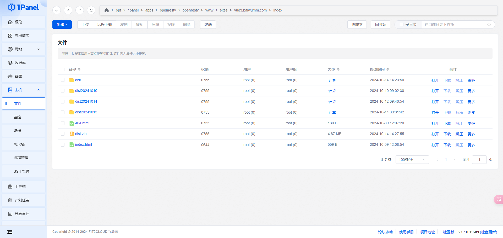Click the search field for current directory
The image size is (503, 238).
pos(452,25)
